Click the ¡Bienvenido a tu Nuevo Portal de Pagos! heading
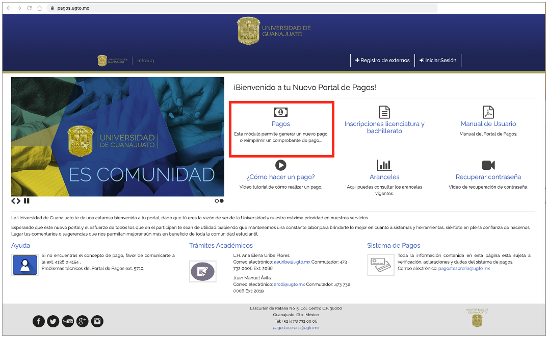Screen dimensions: 548x338 click(305, 87)
